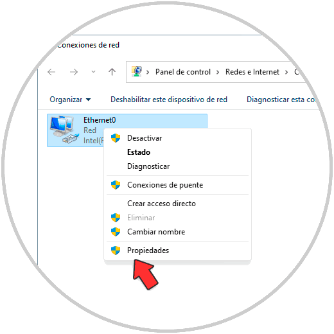Open Propiedades from the context menu
The width and height of the screenshot is (334, 334).
[148, 251]
